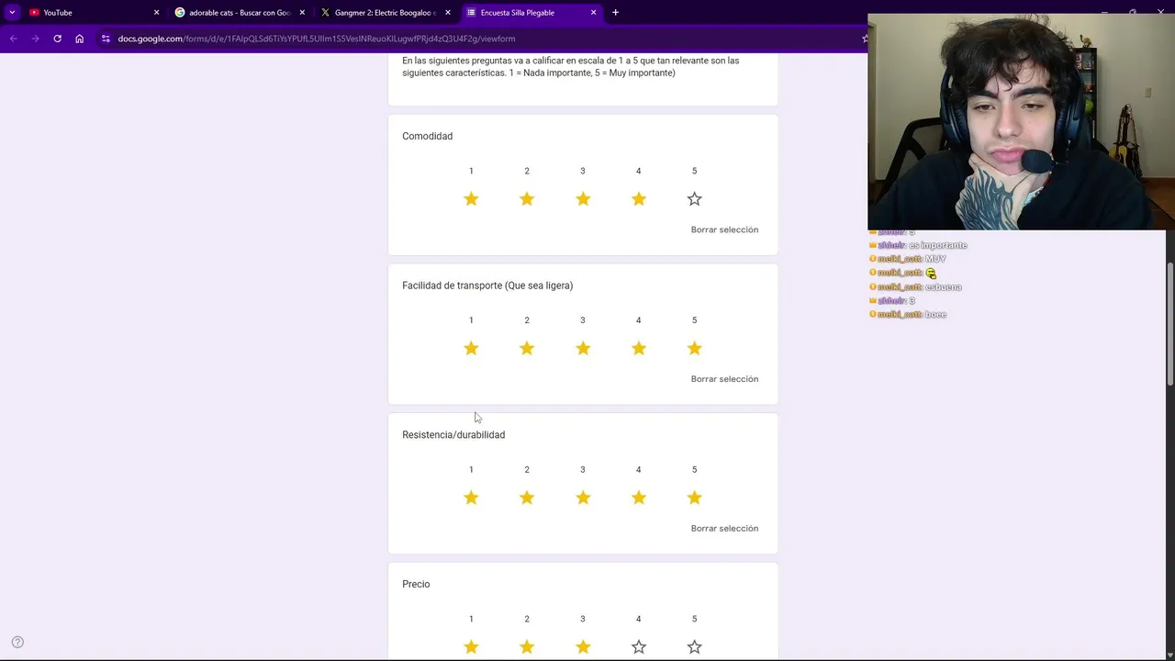
Task: Go forward to the next page
Action: (35, 39)
